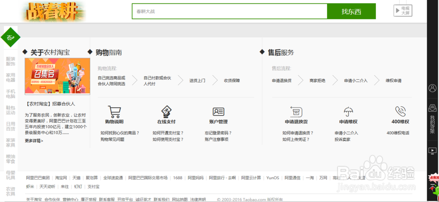Click the TV play icon in the right sidebar

tap(432, 151)
